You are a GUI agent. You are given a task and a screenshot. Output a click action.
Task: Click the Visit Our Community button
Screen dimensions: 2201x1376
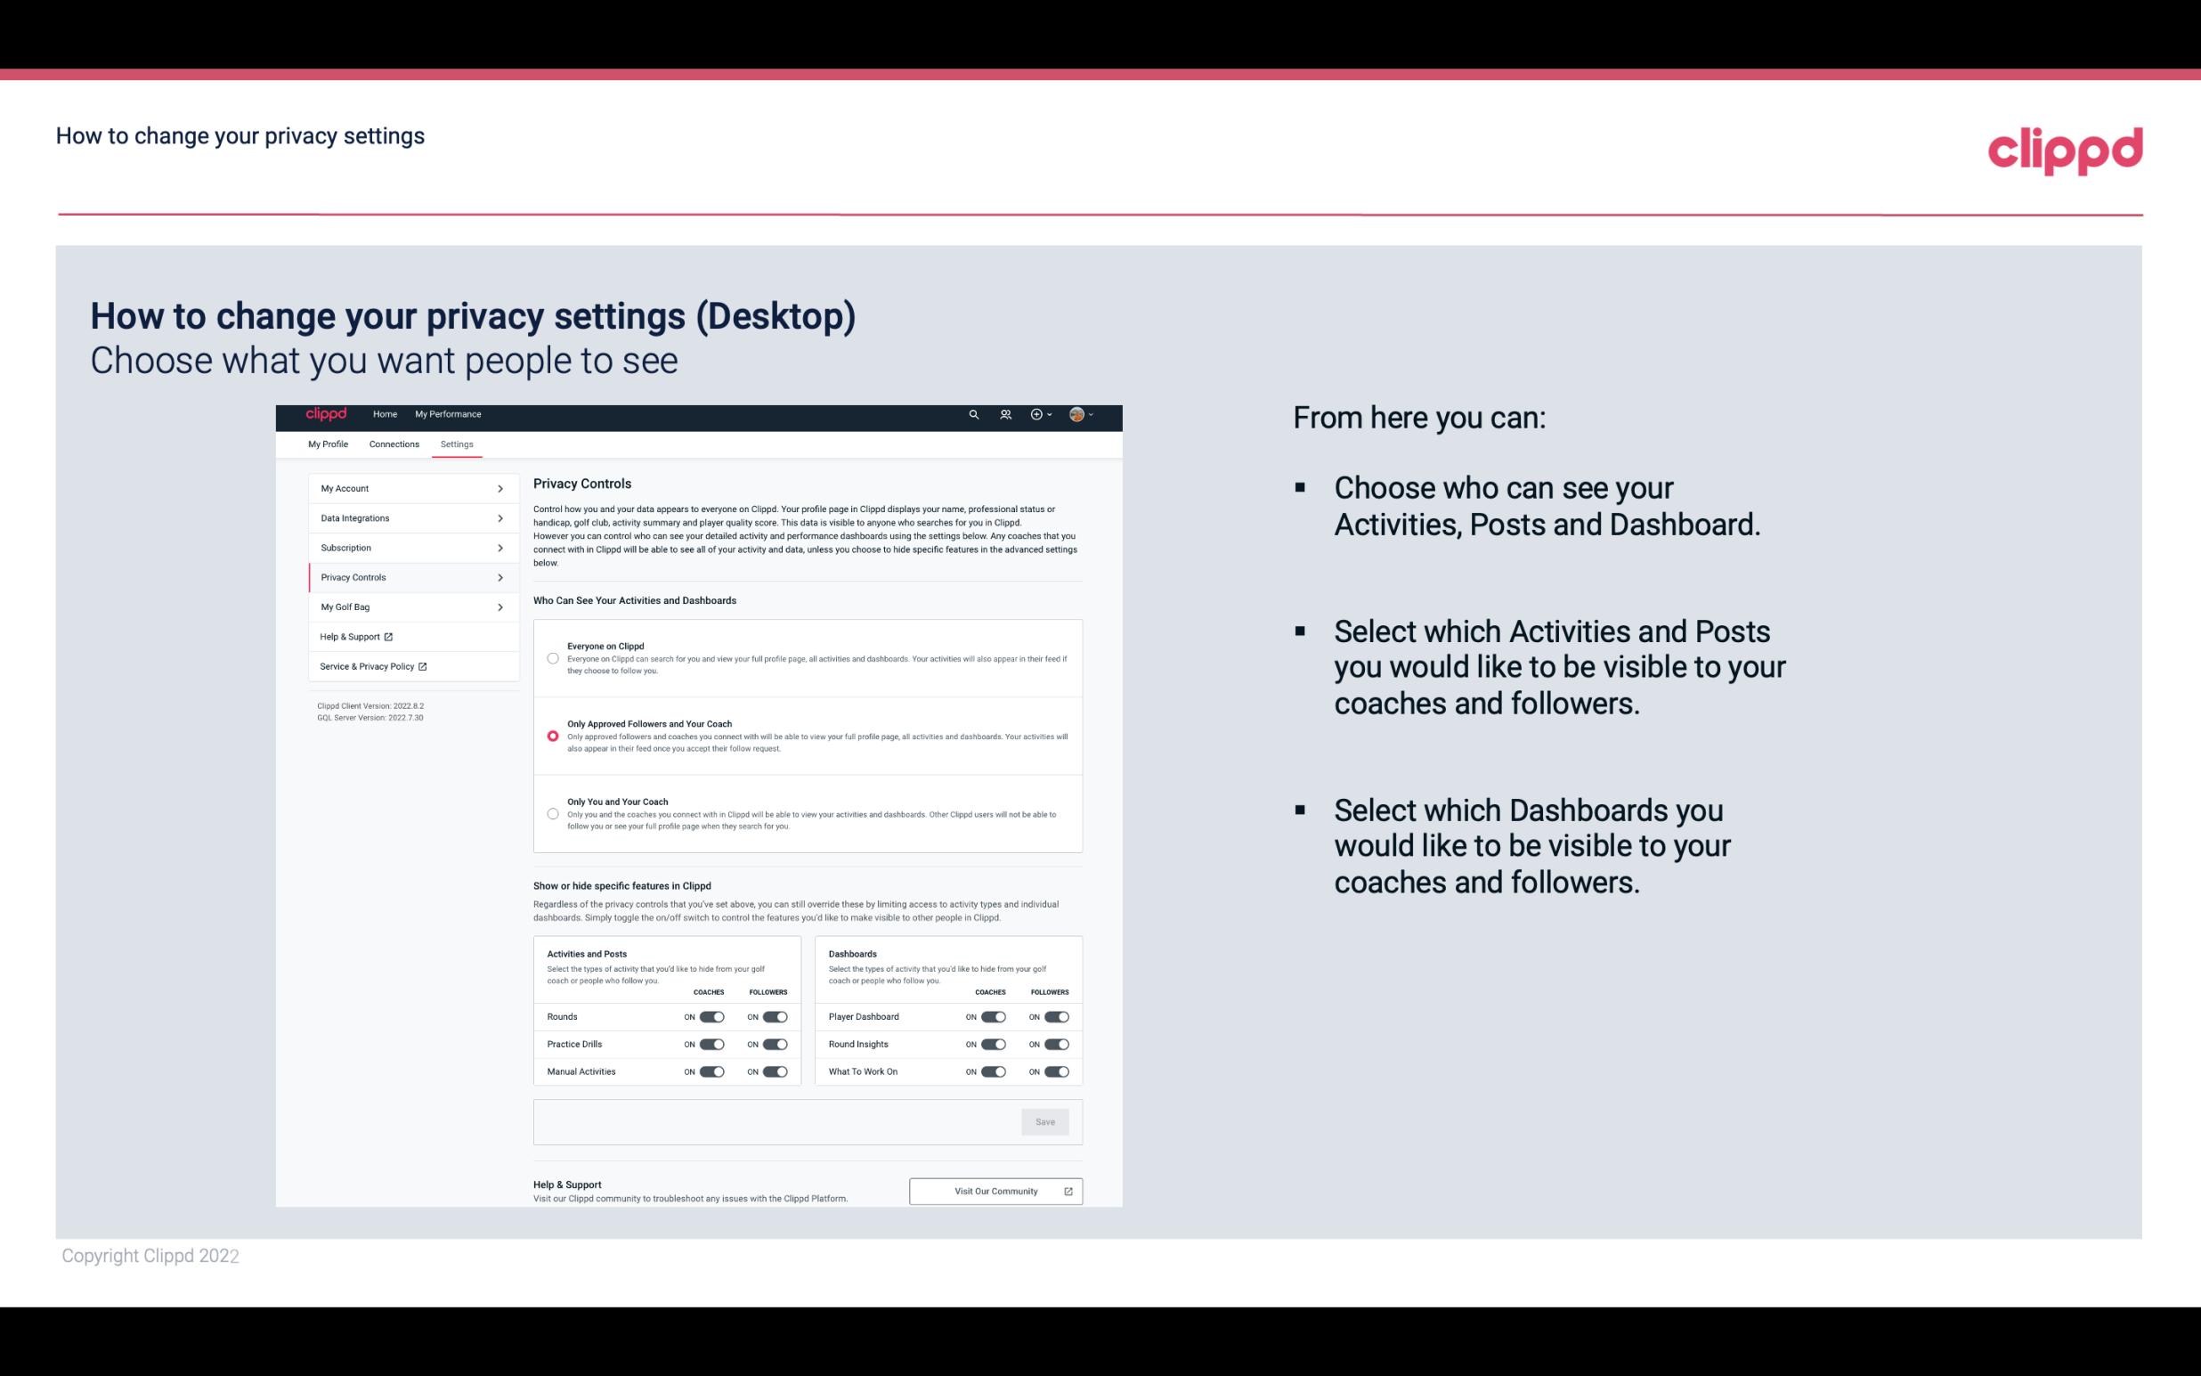pos(995,1191)
